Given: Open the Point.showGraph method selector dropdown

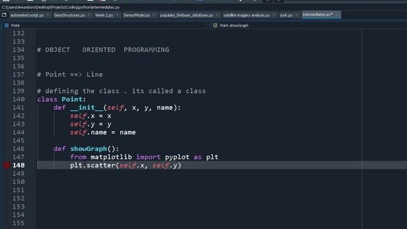Looking at the screenshot, I should tap(309, 25).
